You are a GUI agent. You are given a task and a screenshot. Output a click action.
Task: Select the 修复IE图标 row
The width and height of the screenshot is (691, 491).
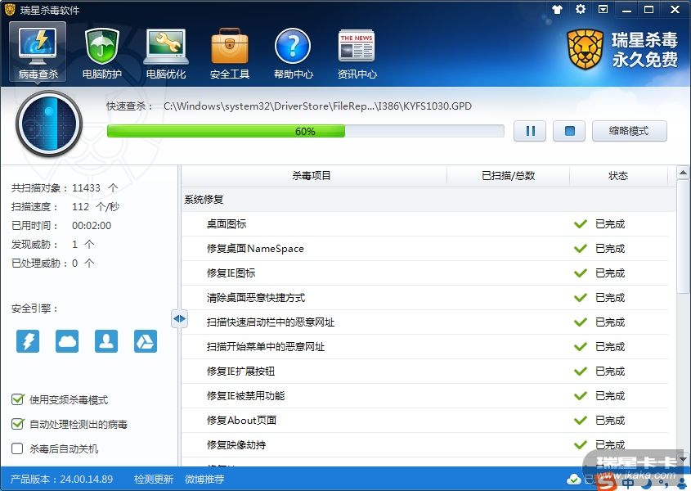pos(425,273)
